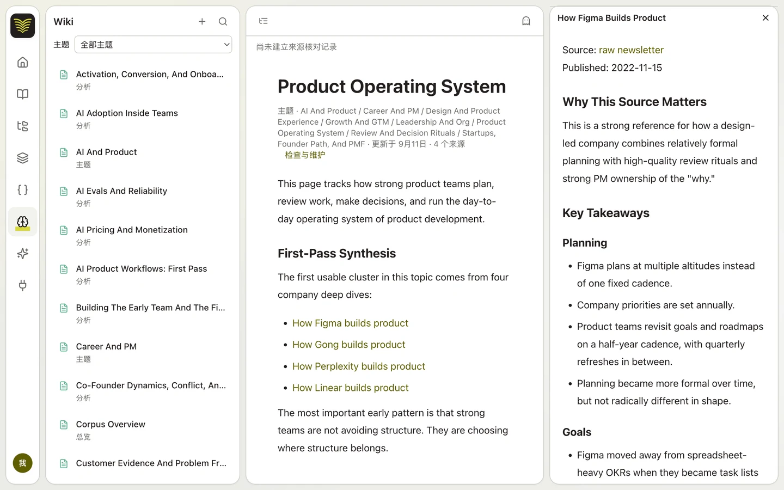Open AI And Product topic page
Viewport: 784px width, 490px height.
(143, 158)
